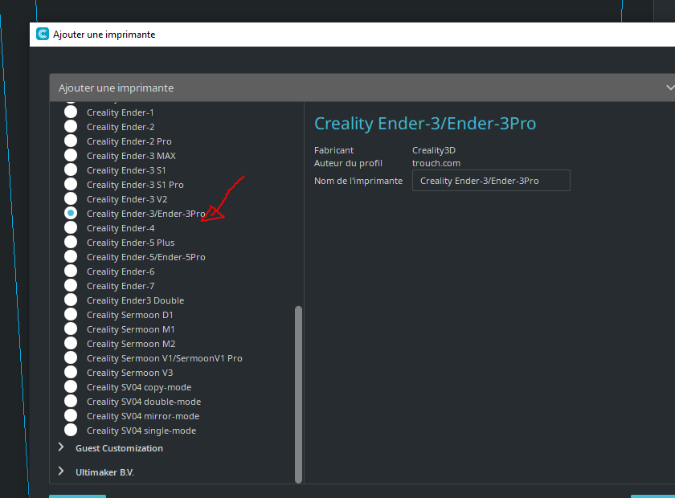The image size is (675, 498).
Task: Click the Ultimaker B.V. label text
Action: [x=104, y=472]
